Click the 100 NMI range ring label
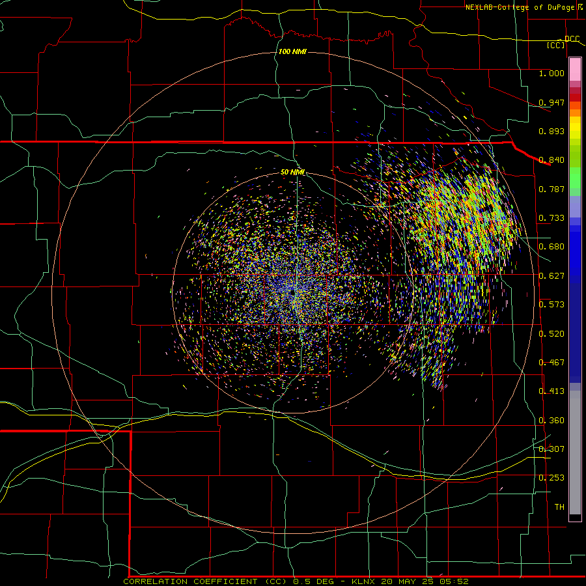586x586 pixels. tap(292, 51)
